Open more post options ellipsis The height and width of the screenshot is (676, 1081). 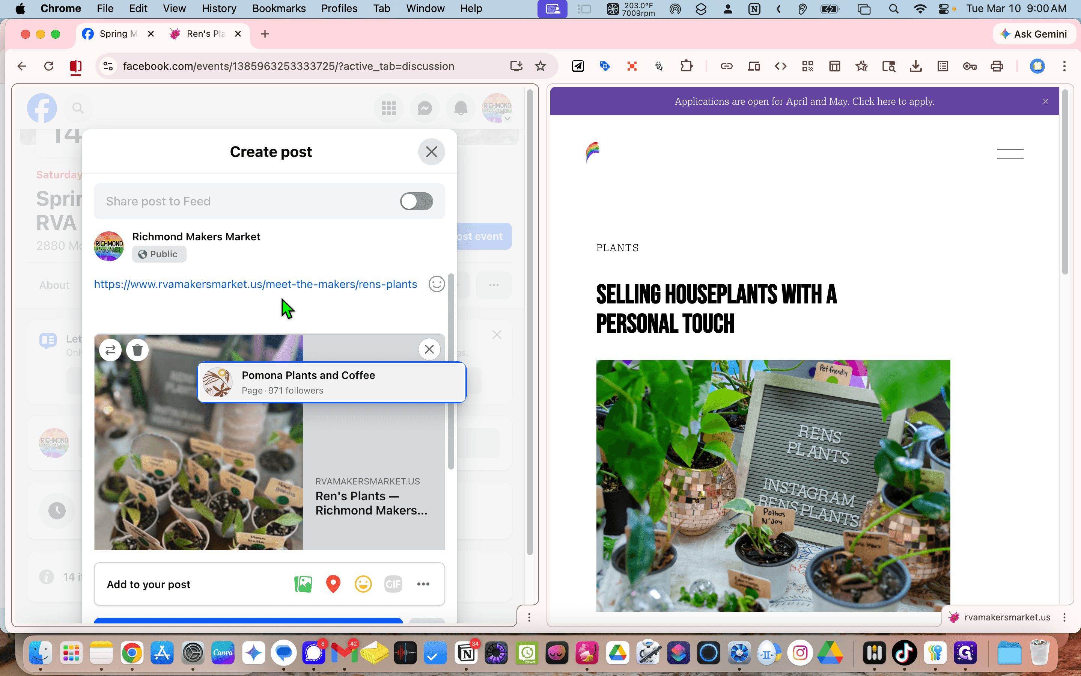(423, 584)
